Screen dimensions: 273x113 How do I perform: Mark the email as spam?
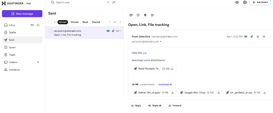point(138,15)
